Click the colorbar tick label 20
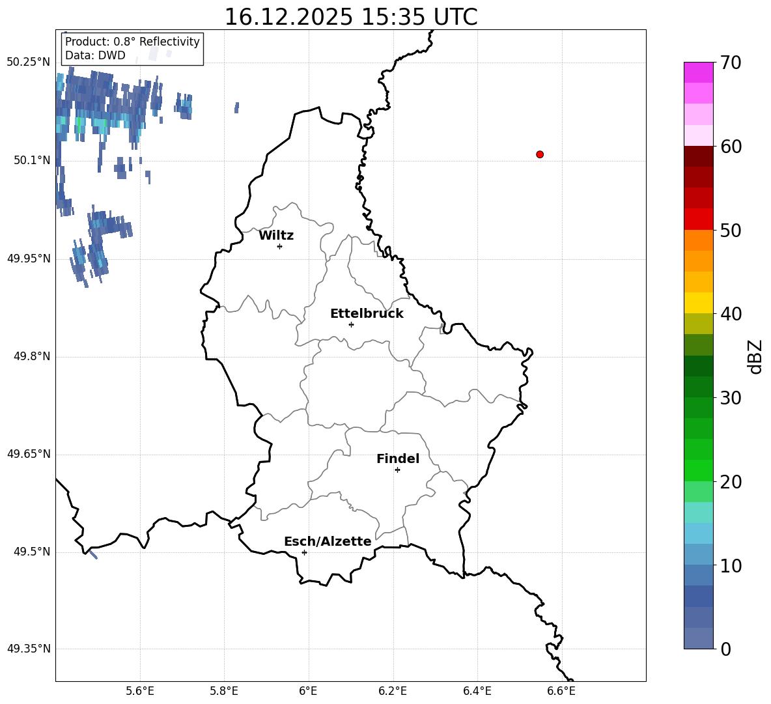771x704 pixels. click(x=731, y=482)
